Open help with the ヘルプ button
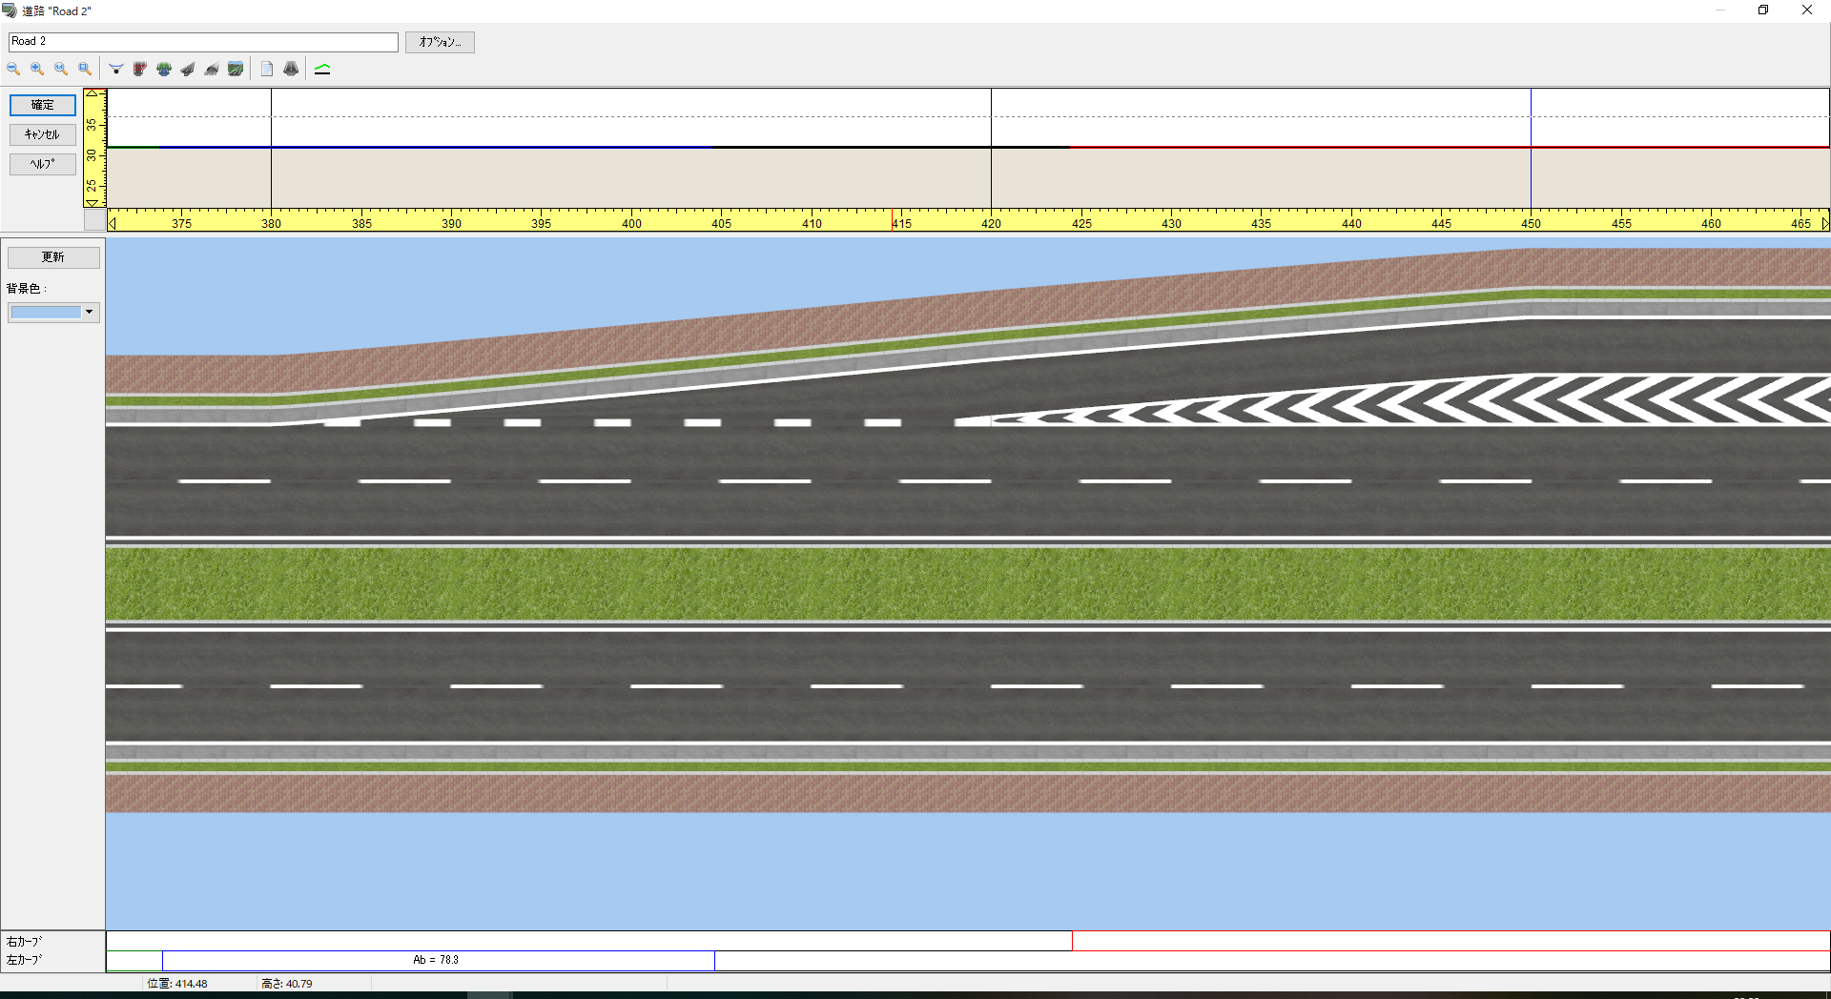Image resolution: width=1831 pixels, height=999 pixels. 43,164
